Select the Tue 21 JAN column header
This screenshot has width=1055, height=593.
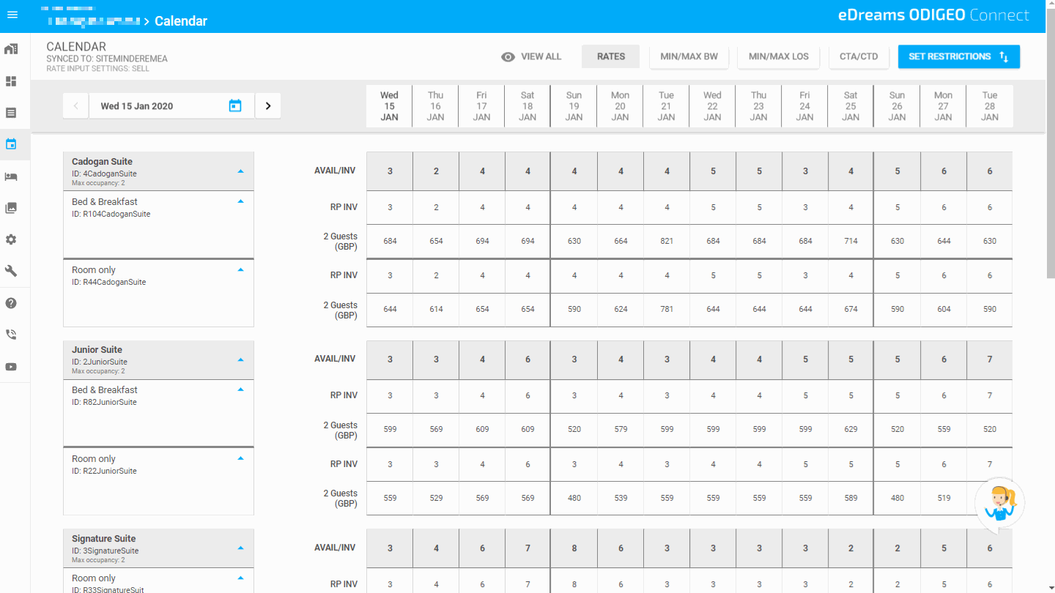tap(666, 106)
